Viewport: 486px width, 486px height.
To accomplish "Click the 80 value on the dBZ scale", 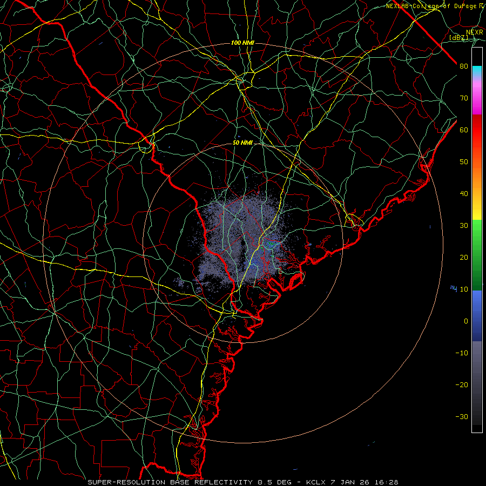I will 464,66.
